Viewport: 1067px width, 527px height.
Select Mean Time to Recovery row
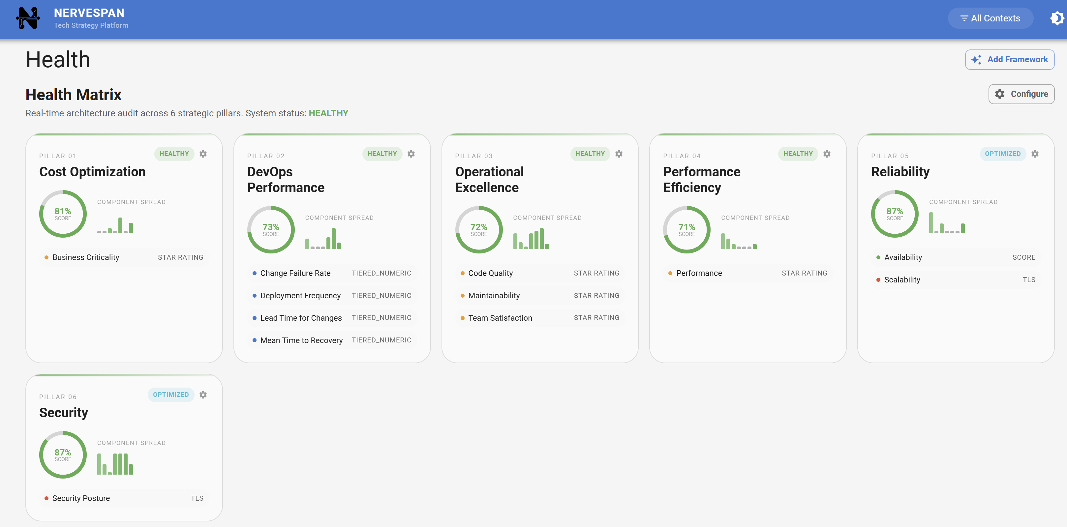pos(332,340)
